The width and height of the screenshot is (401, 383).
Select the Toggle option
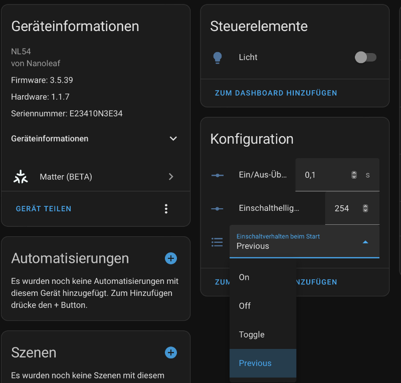pyautogui.click(x=251, y=334)
